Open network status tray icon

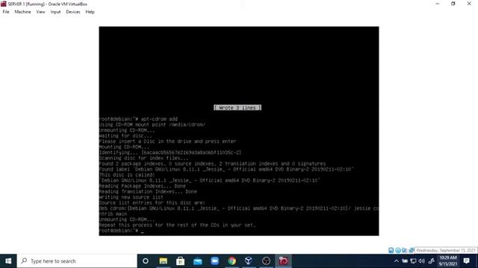click(413, 261)
